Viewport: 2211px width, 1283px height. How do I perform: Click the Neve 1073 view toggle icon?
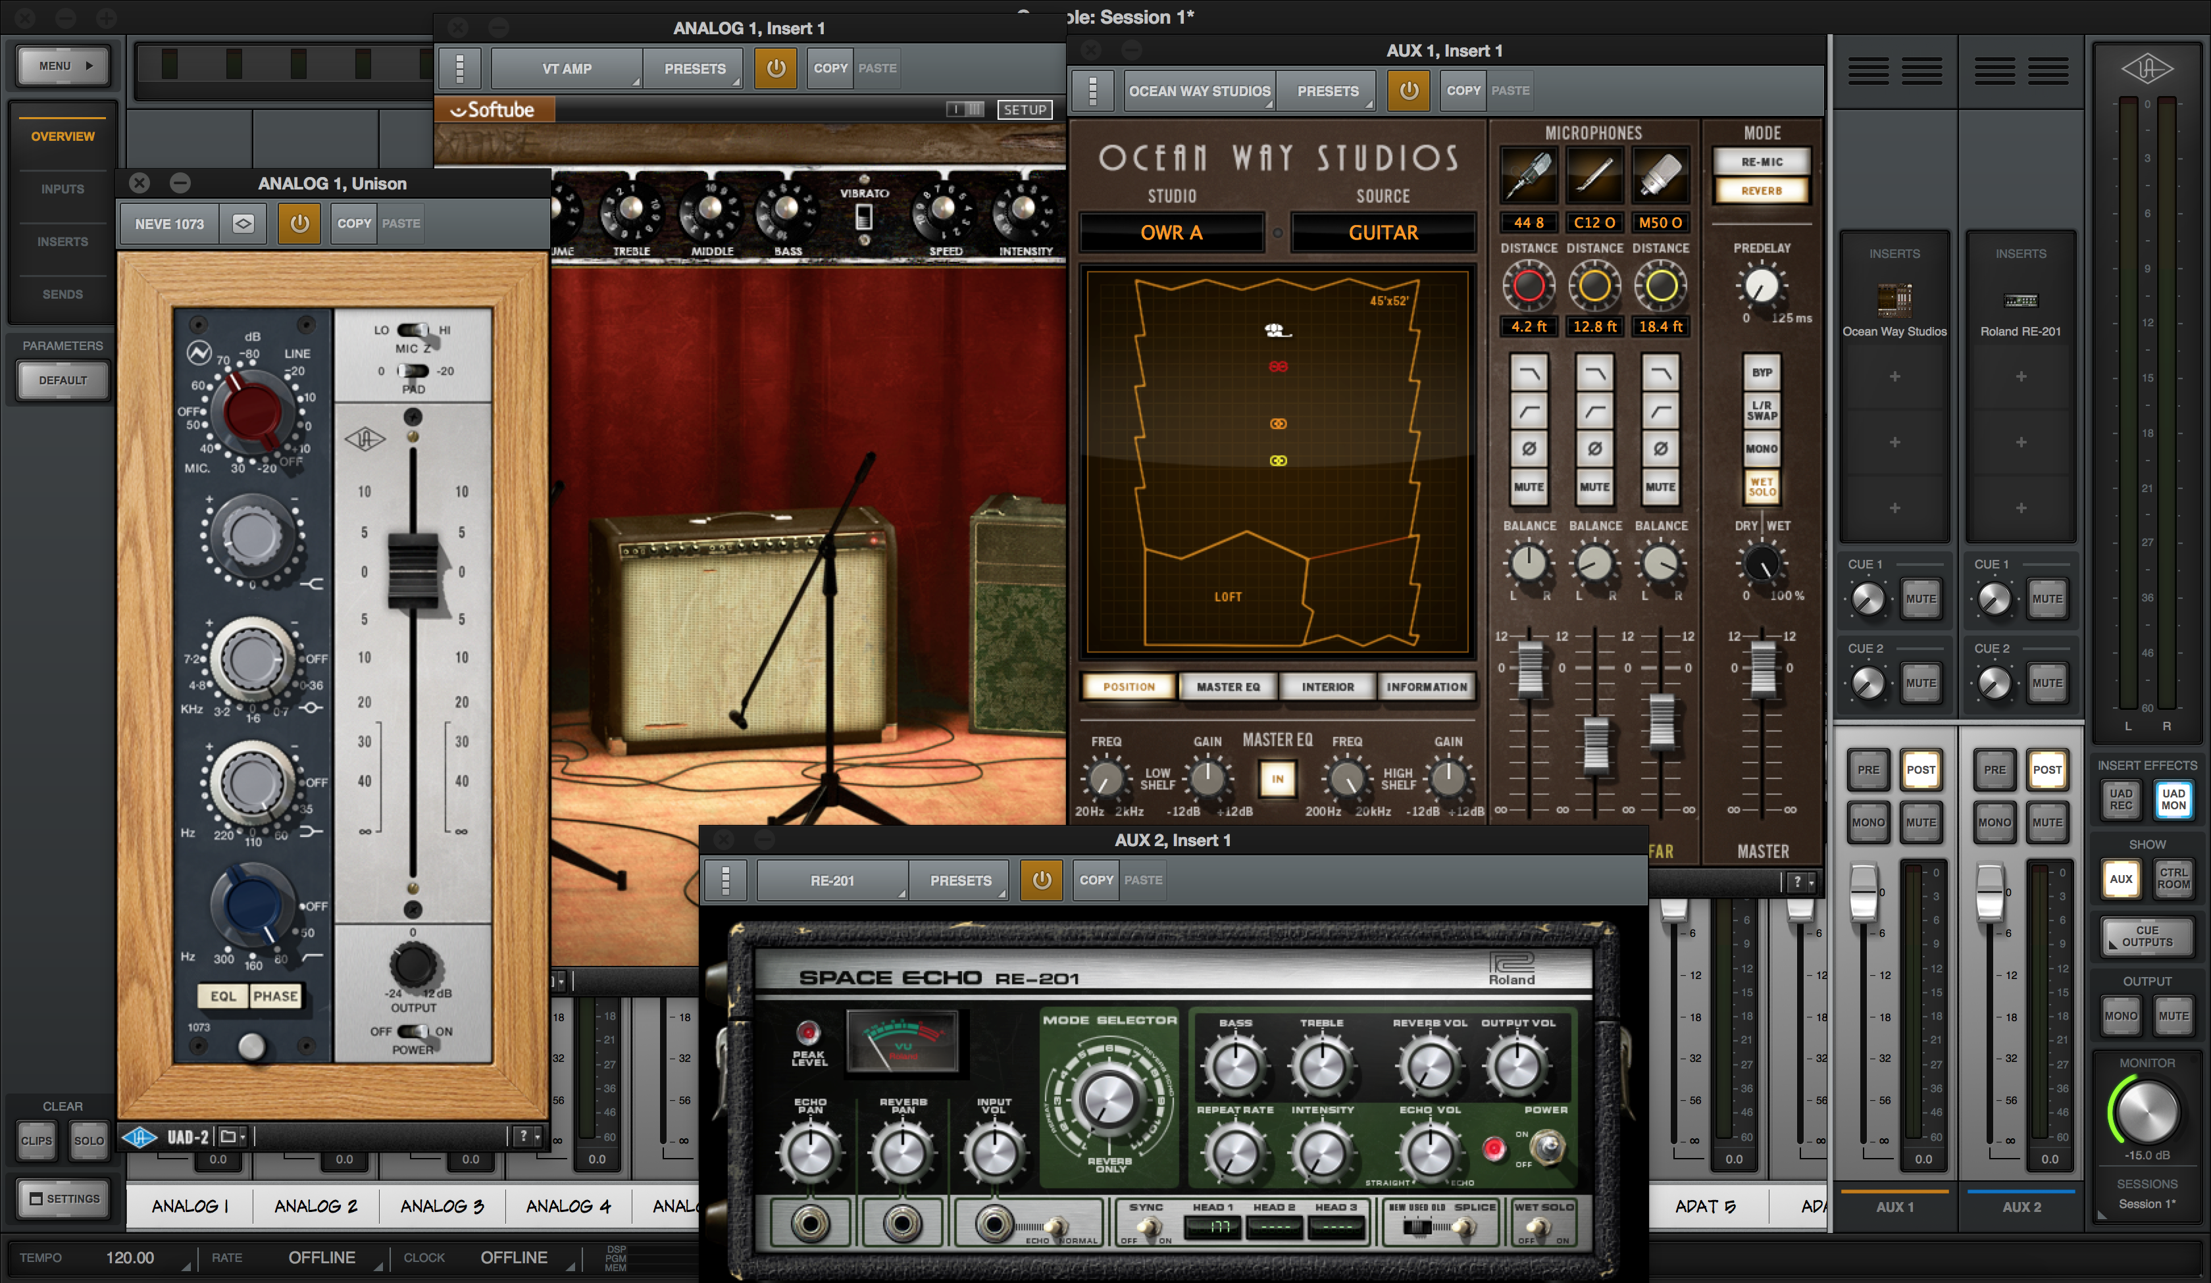(x=243, y=224)
